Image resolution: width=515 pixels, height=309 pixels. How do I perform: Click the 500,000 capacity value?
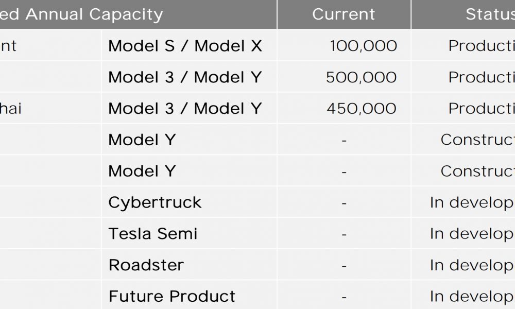click(x=362, y=77)
